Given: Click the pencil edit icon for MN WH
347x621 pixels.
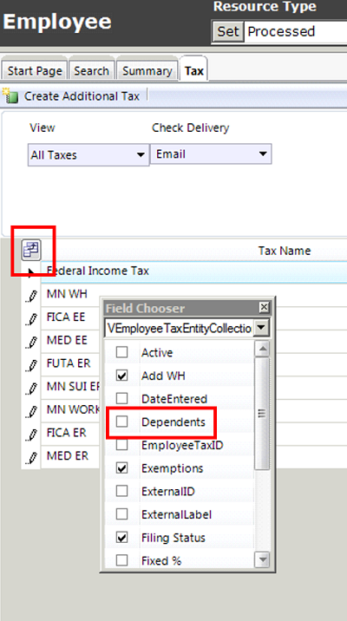Looking at the screenshot, I should tap(32, 296).
